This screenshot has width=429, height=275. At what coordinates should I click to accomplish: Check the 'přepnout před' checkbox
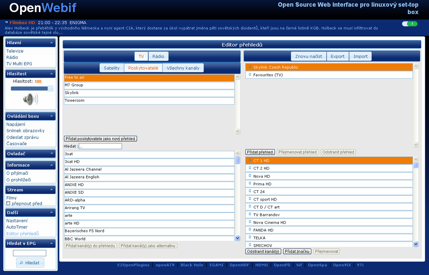(x=8, y=204)
